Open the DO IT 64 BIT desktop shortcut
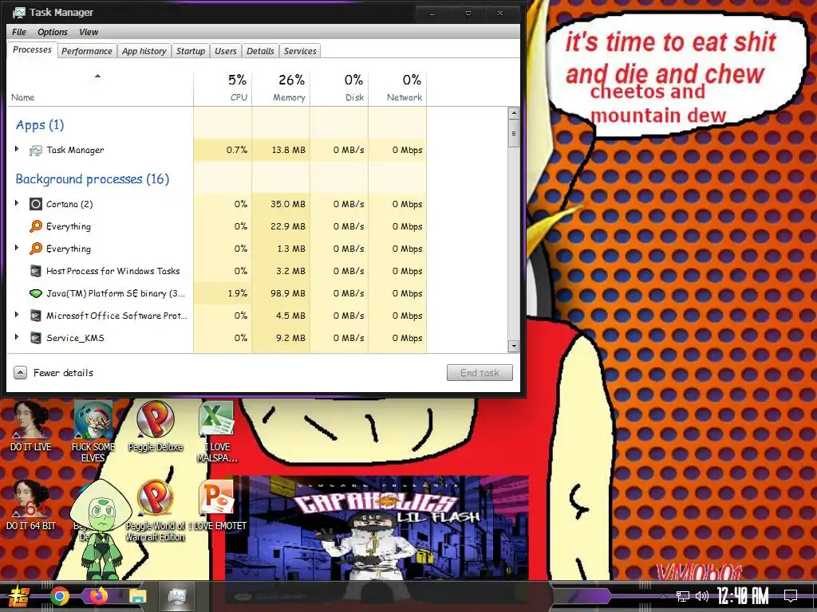Viewport: 817px width, 612px height. point(31,504)
